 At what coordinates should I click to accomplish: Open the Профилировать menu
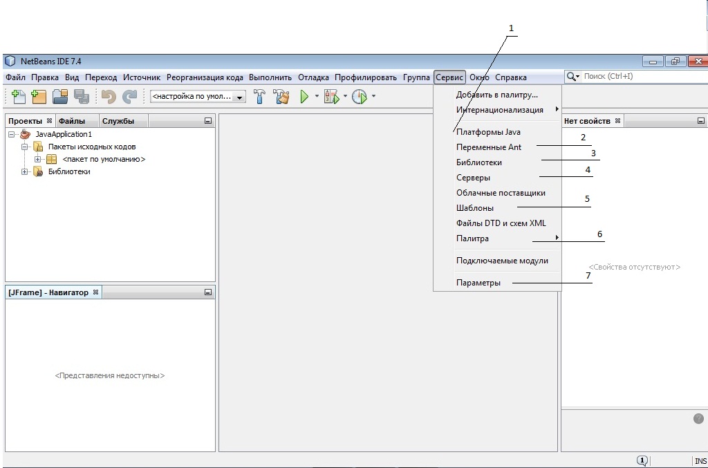tap(365, 77)
